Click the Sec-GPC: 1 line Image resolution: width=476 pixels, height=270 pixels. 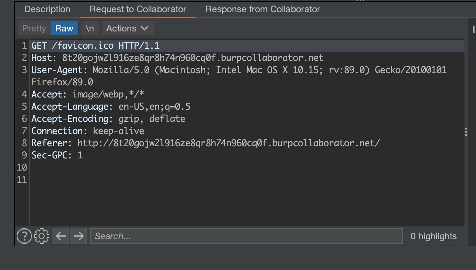tap(57, 155)
